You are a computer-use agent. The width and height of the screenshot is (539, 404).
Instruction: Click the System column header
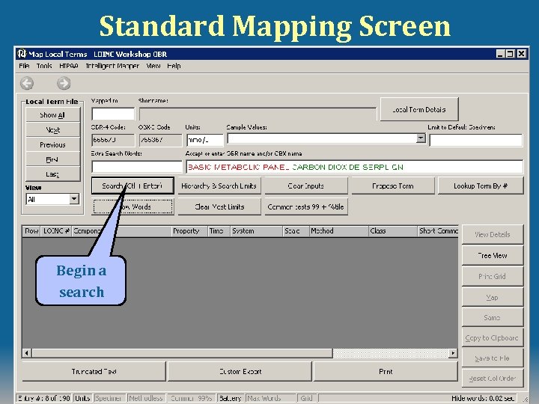(x=257, y=231)
